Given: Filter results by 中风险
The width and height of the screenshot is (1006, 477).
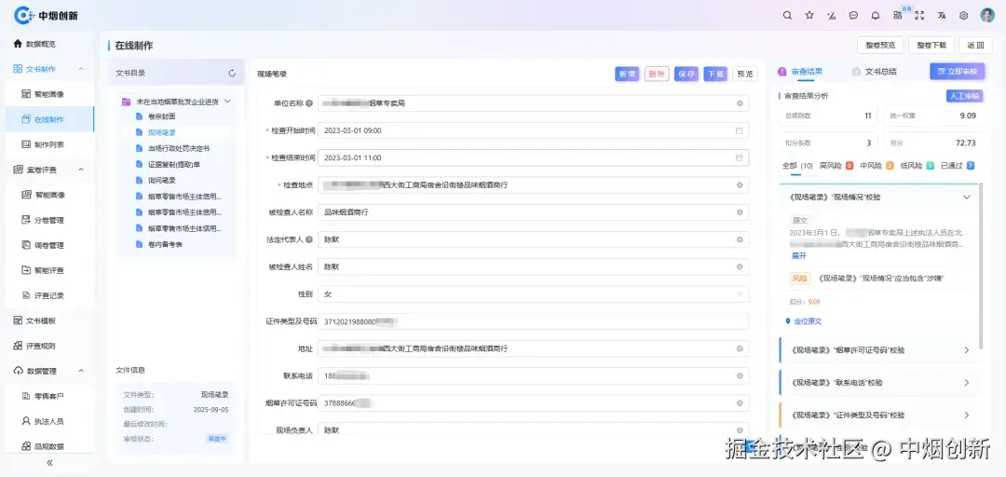Looking at the screenshot, I should tap(877, 166).
